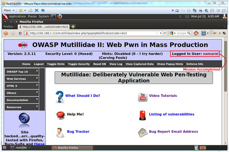229x152 pixels.
Task: Click View Captured Data link
Action: 140,64
